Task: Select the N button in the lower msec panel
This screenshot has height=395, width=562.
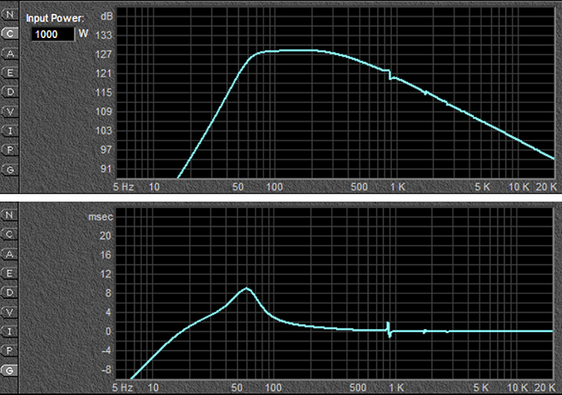Action: click(x=9, y=215)
